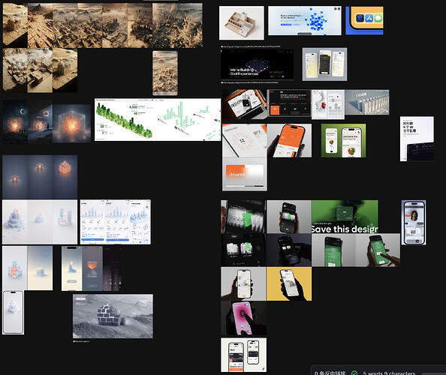
Task: Select the beige gradient frosted cube image
Action: point(40,268)
